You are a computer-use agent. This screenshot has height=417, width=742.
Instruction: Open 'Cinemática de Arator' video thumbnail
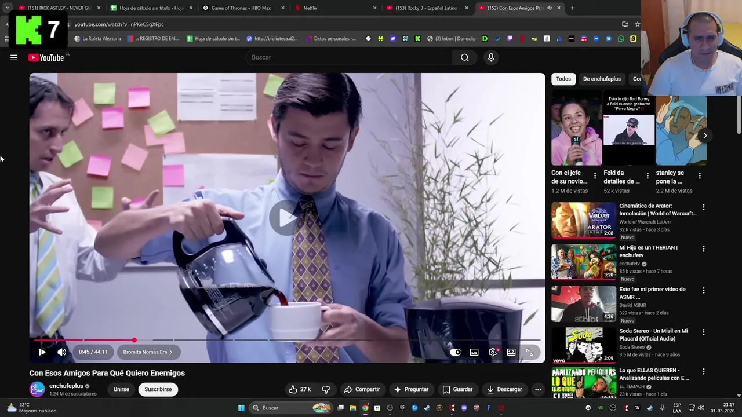tap(584, 220)
